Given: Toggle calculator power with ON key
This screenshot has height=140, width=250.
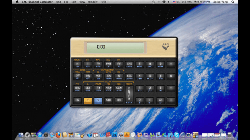Looking at the screenshot, I should click(77, 100).
